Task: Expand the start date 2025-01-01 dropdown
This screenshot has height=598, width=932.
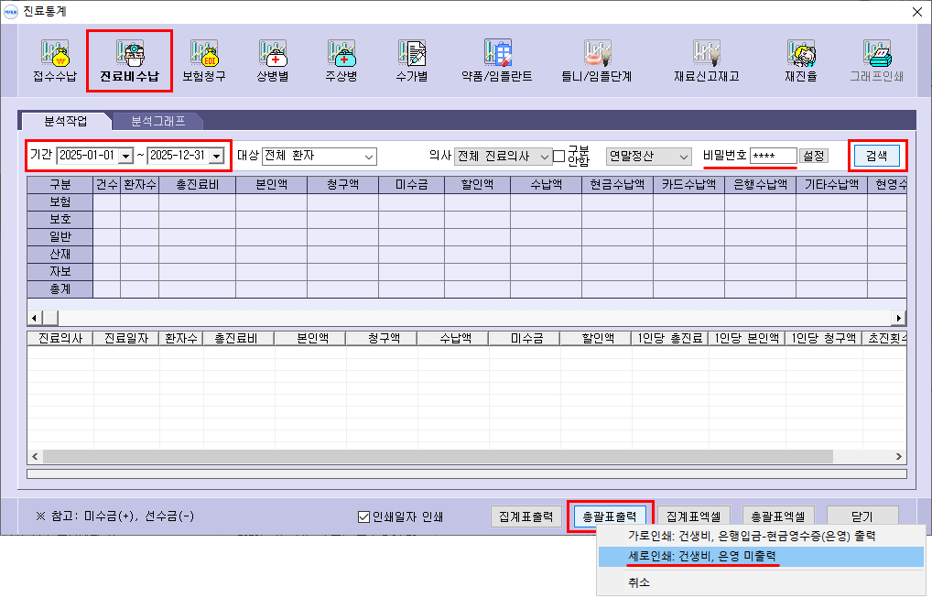Action: [125, 157]
